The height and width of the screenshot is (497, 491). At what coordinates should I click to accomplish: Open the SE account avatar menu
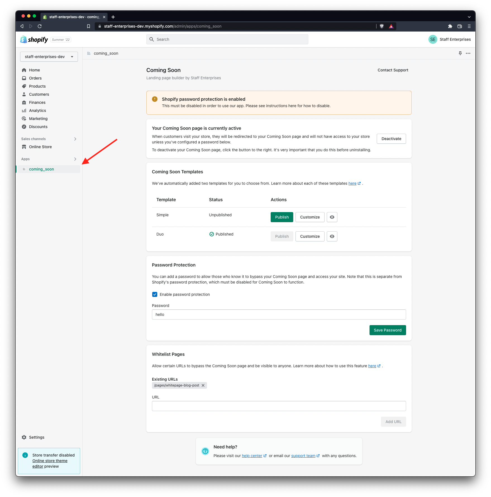433,39
